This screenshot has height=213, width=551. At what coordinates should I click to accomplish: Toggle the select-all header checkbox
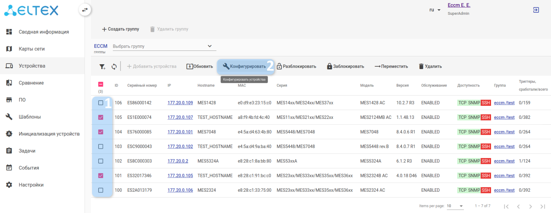[101, 85]
